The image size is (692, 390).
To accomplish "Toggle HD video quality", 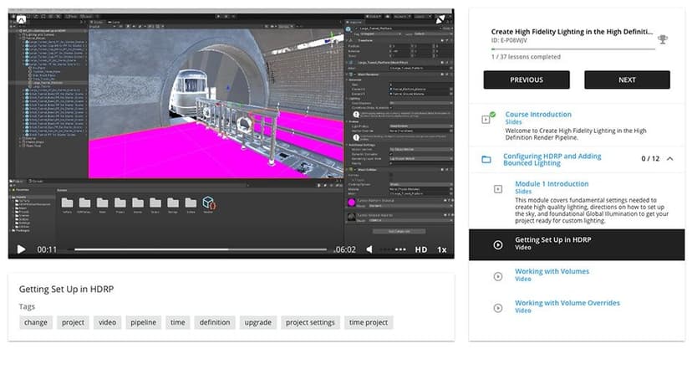I will (x=420, y=249).
